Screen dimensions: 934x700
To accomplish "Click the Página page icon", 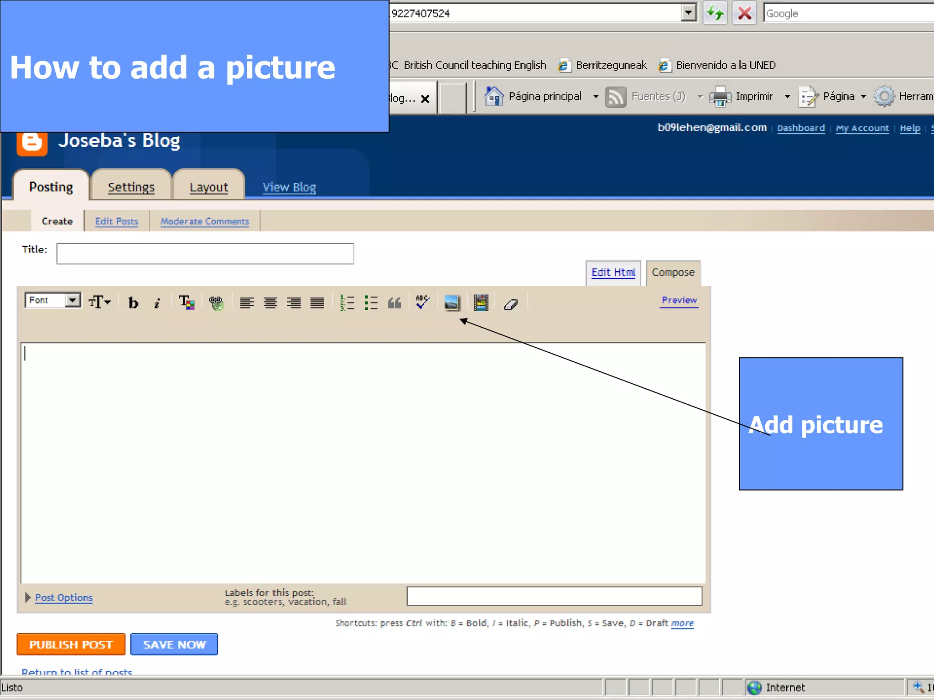I will click(809, 97).
